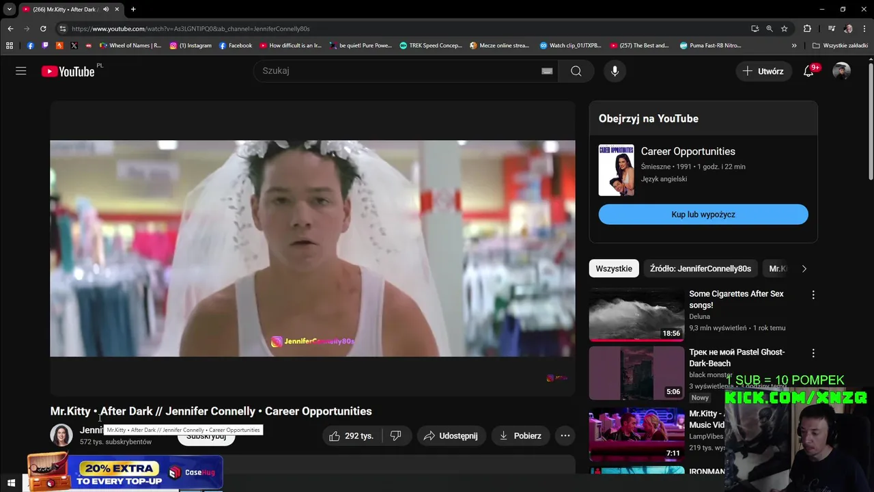The width and height of the screenshot is (874, 492).
Task: Bookmark this page with the star
Action: point(785,29)
